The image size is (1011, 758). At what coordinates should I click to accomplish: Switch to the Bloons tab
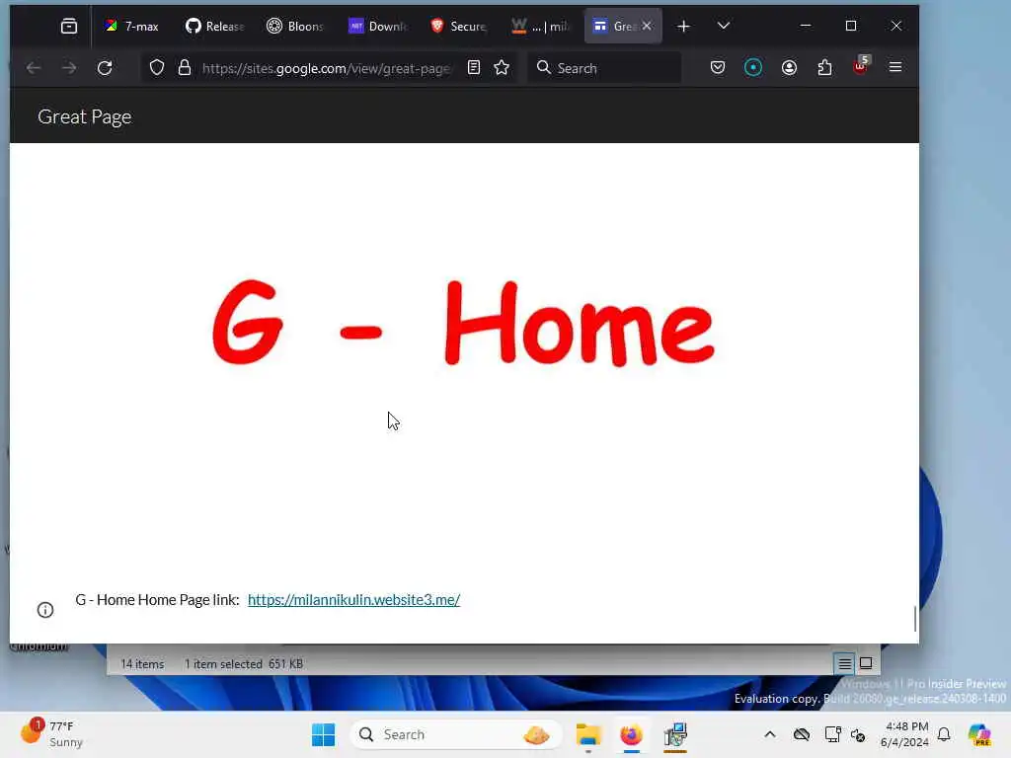295,26
